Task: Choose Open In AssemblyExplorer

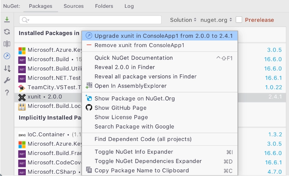Action: coord(160,86)
